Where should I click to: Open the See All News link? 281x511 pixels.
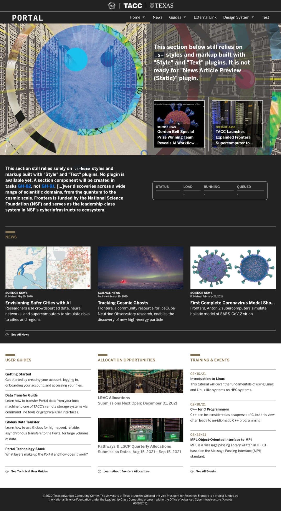20,335
